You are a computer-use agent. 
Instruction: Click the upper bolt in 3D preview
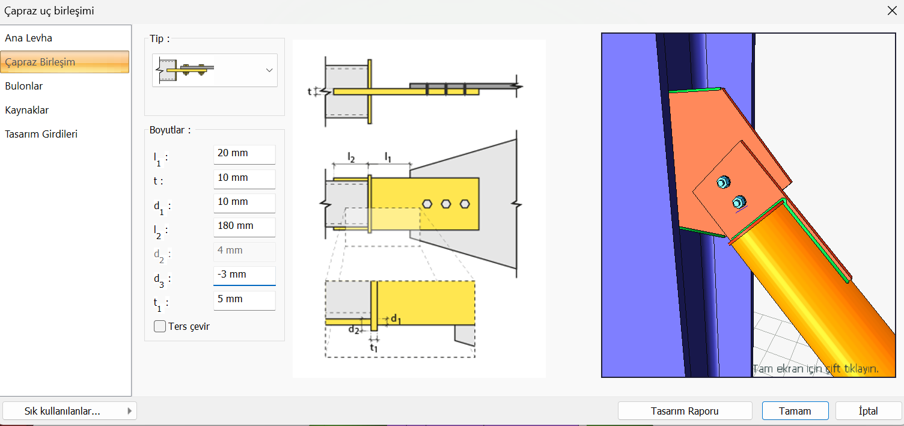723,182
